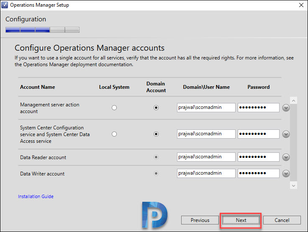
Task: Click the Data Writer account password field
Action: [x=259, y=173]
